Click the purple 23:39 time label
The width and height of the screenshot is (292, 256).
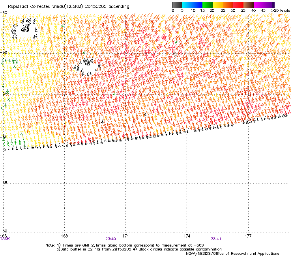tap(5, 239)
